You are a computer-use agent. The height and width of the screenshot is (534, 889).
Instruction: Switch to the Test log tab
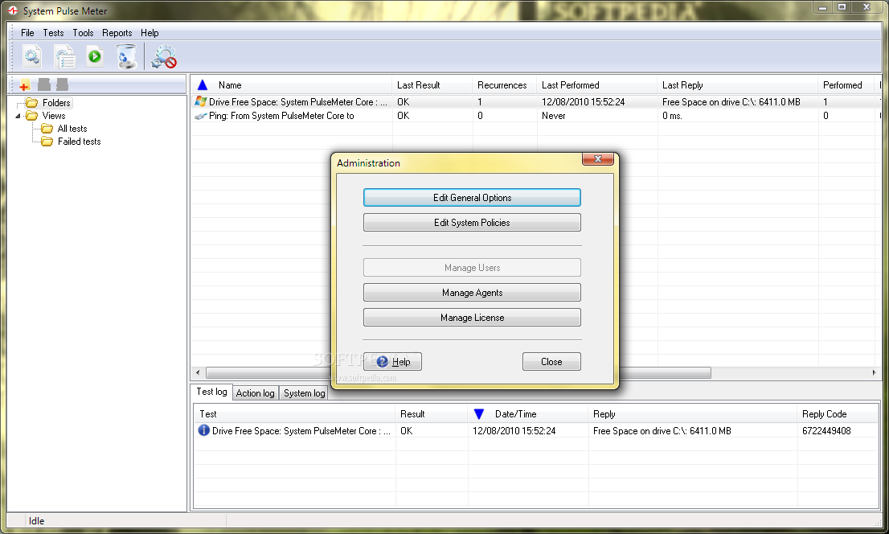click(x=211, y=392)
